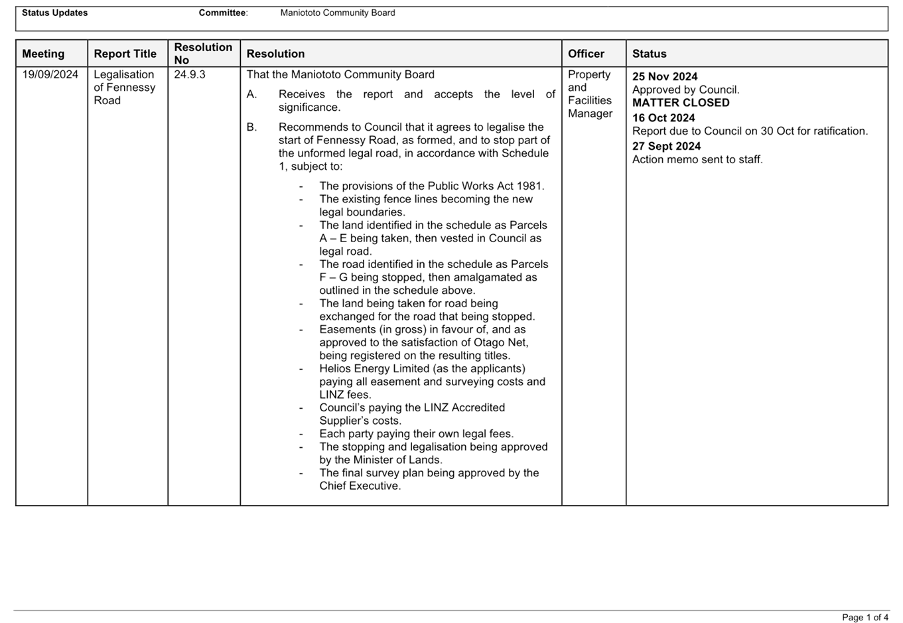This screenshot has width=903, height=623.
Task: Select the Resolution No column header
Action: coord(202,54)
